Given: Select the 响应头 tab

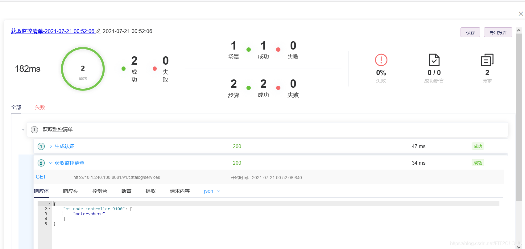Looking at the screenshot, I should [x=71, y=191].
